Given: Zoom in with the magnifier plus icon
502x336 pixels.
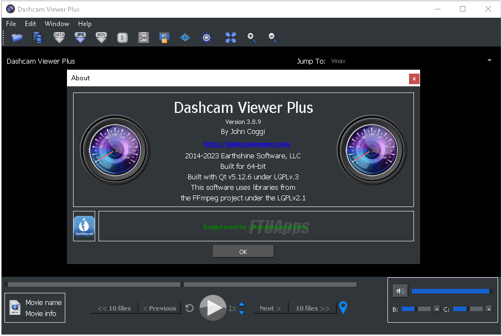Looking at the screenshot, I should [x=251, y=38].
